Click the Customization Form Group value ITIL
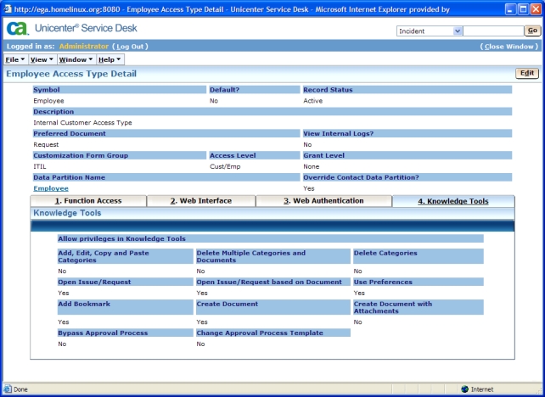 [40, 166]
